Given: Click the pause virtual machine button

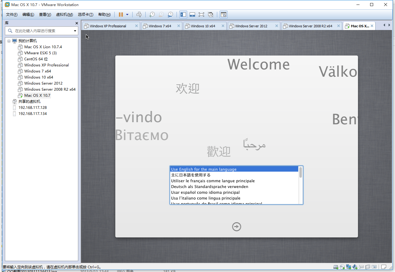Looking at the screenshot, I should (121, 15).
